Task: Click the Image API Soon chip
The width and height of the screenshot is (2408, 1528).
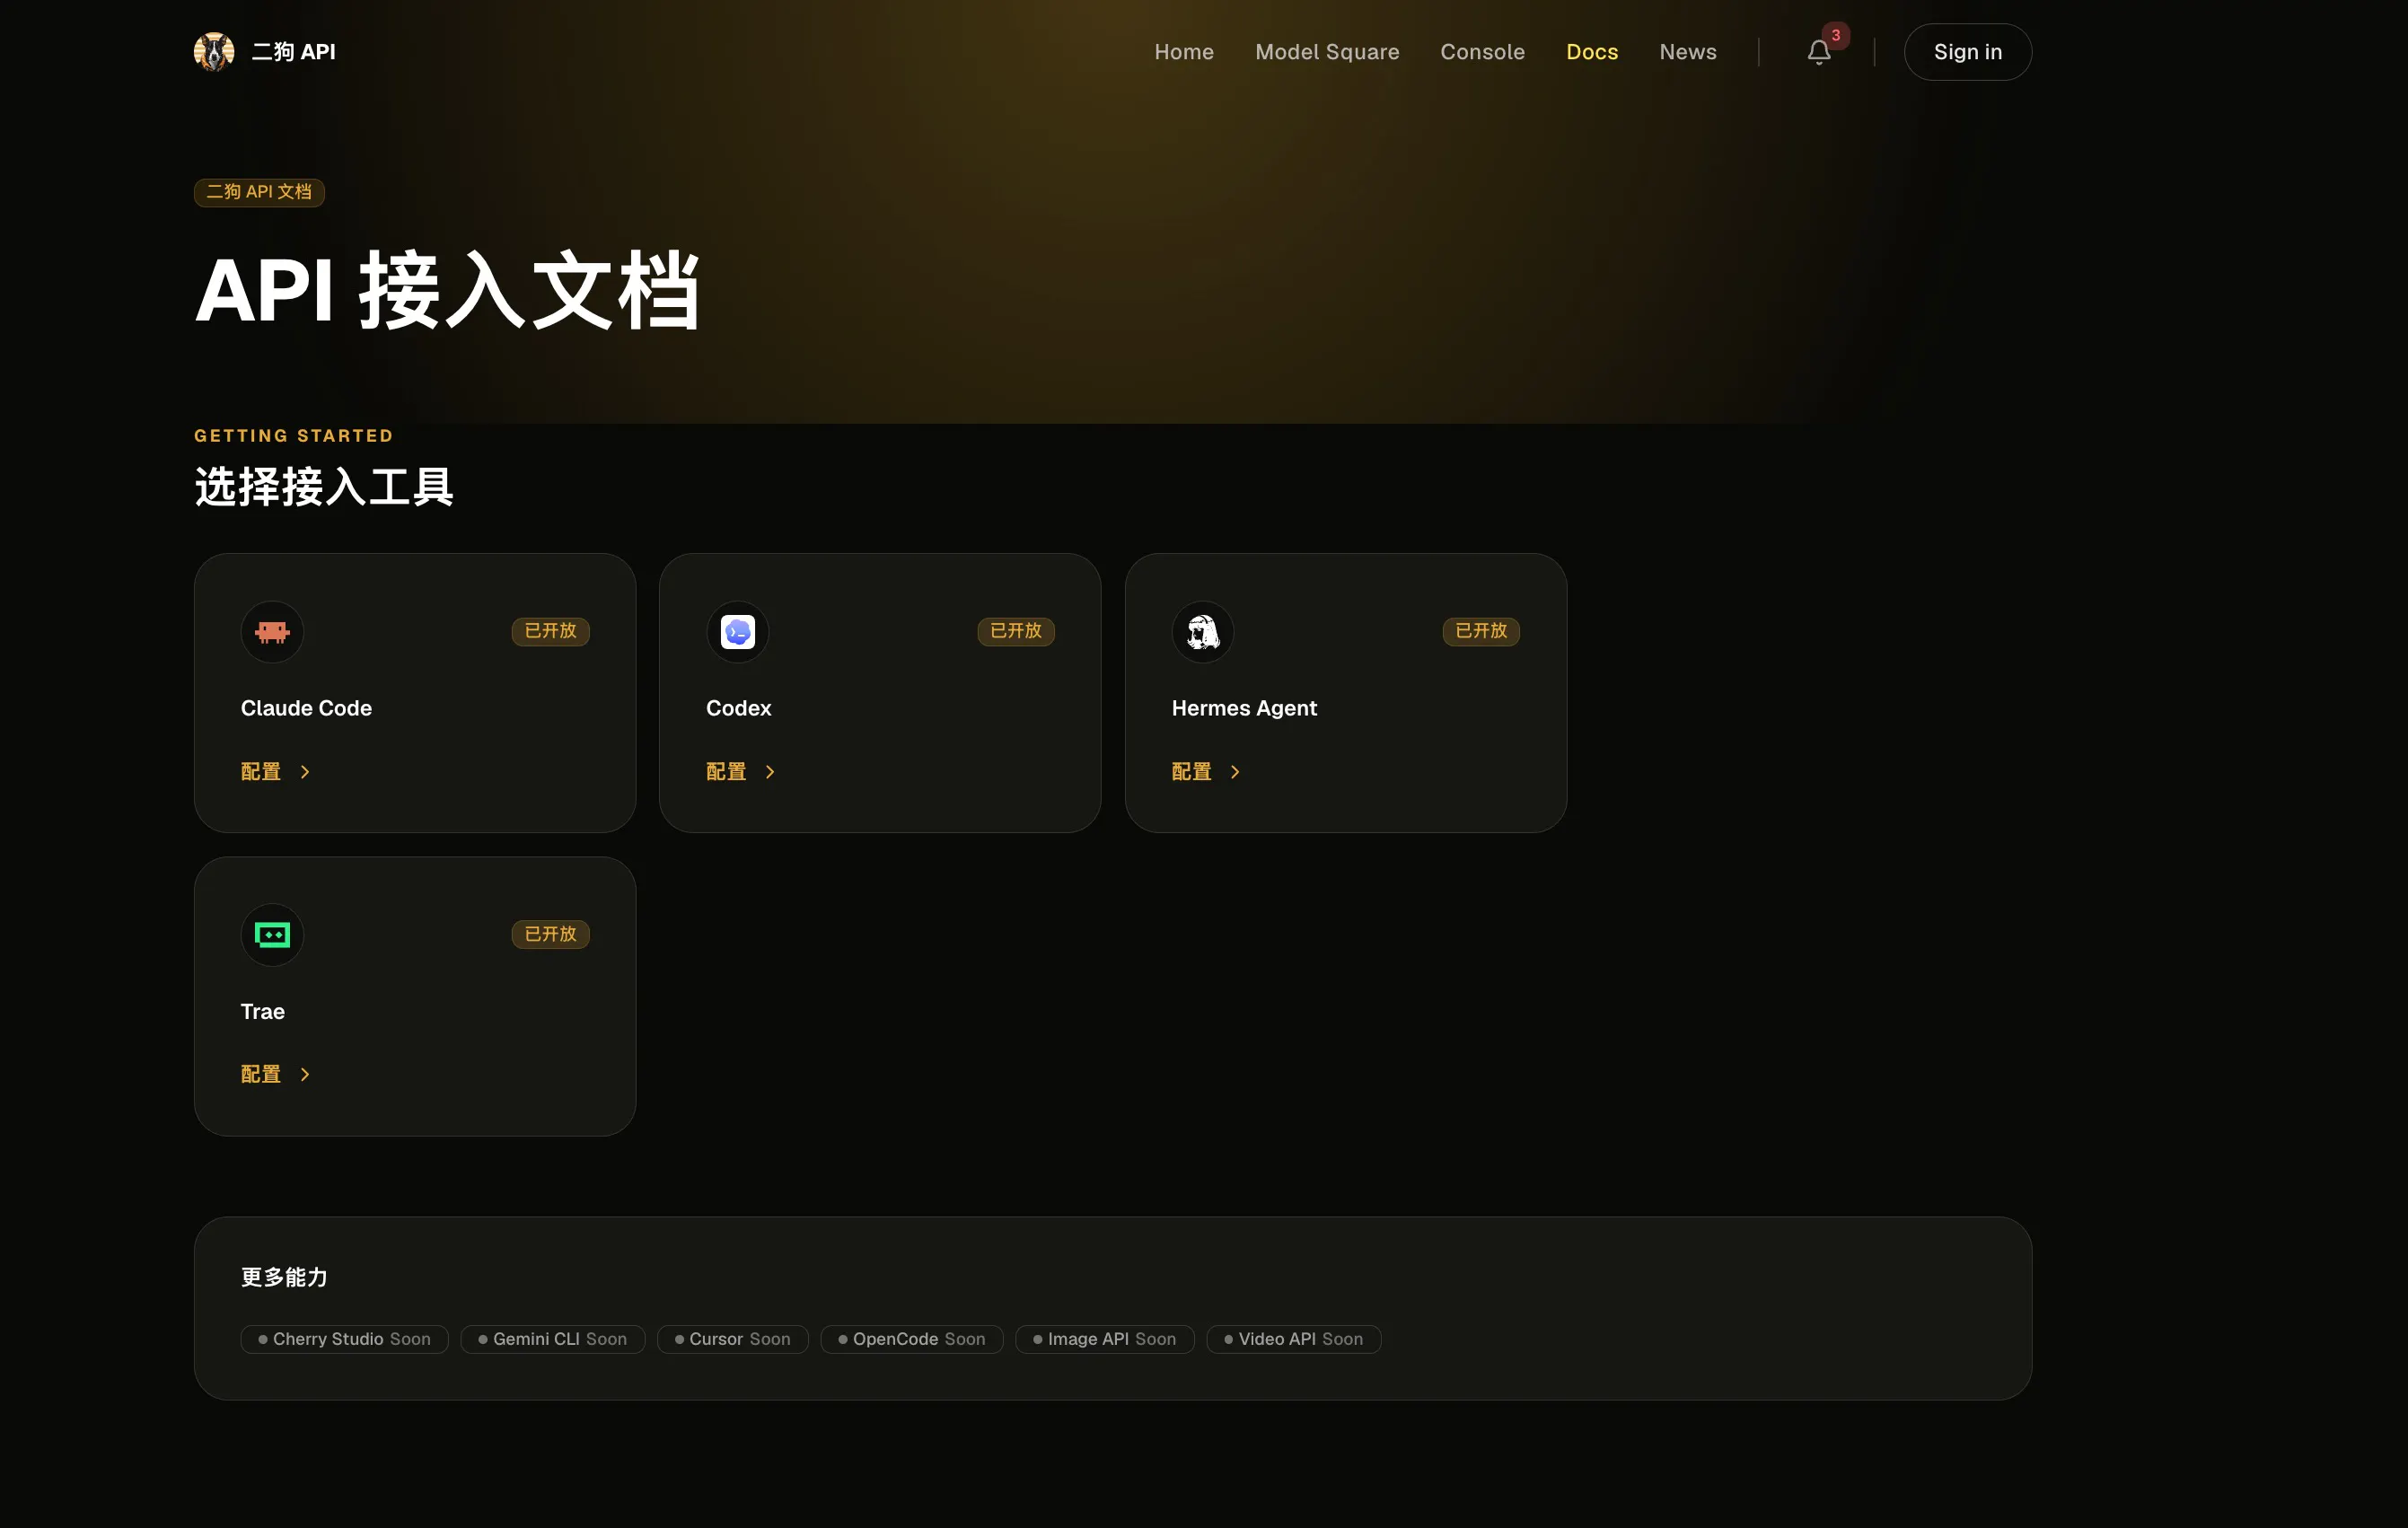Action: point(1105,1339)
